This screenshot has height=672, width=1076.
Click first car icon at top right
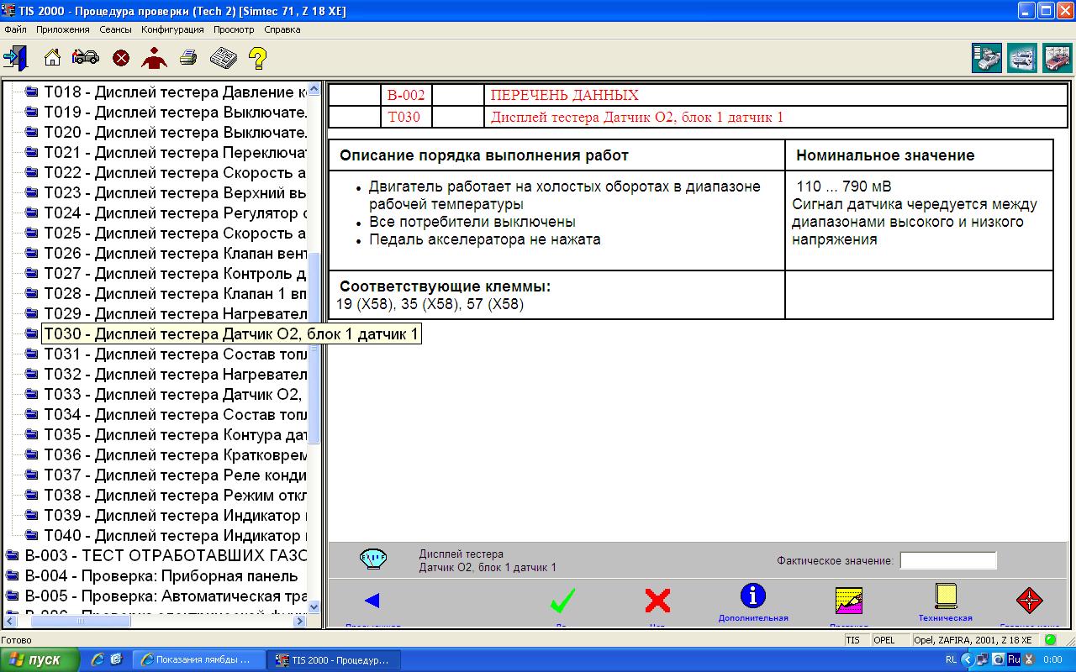point(987,59)
